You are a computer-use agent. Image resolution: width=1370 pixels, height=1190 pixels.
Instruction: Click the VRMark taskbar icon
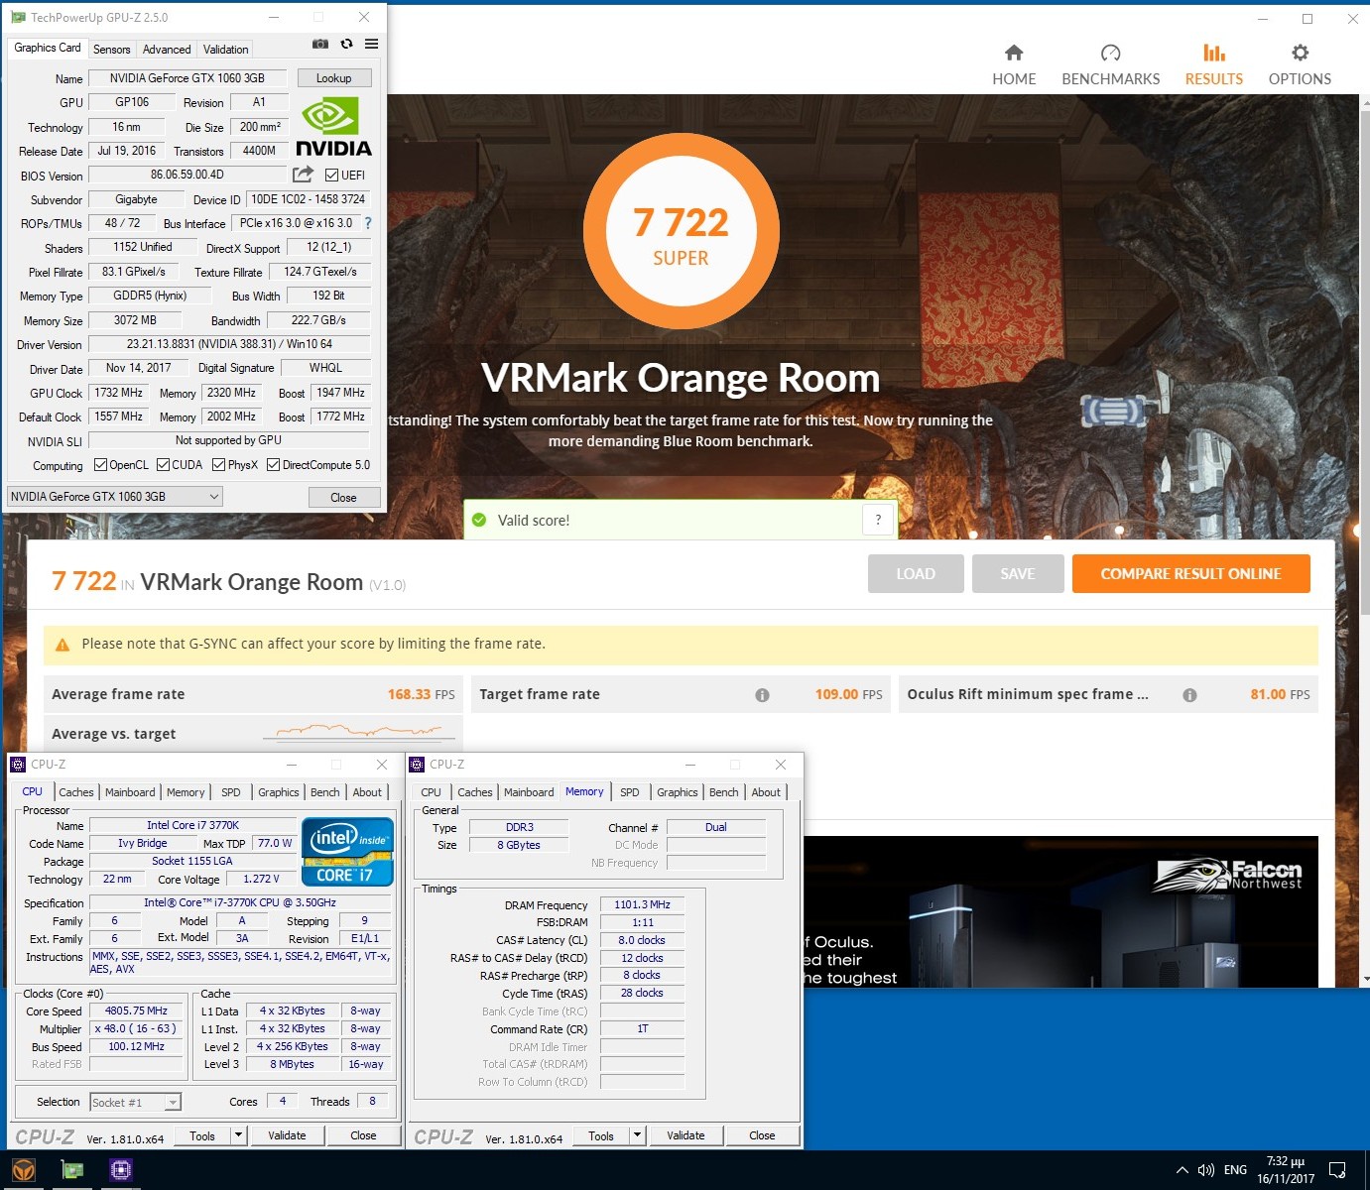tap(25, 1170)
